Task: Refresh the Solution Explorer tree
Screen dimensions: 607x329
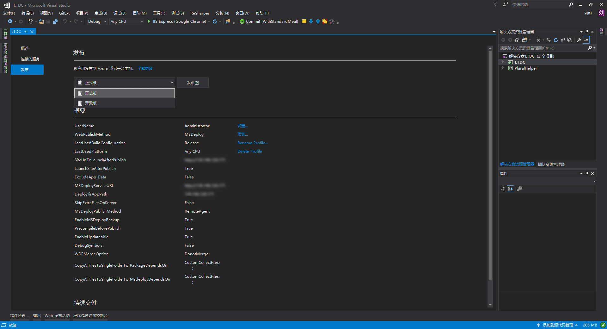Action: 556,40
